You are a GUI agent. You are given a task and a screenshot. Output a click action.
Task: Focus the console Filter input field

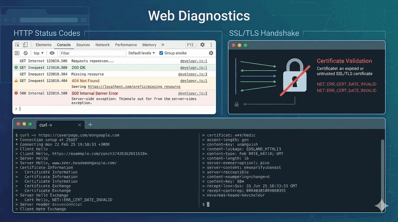93,53
